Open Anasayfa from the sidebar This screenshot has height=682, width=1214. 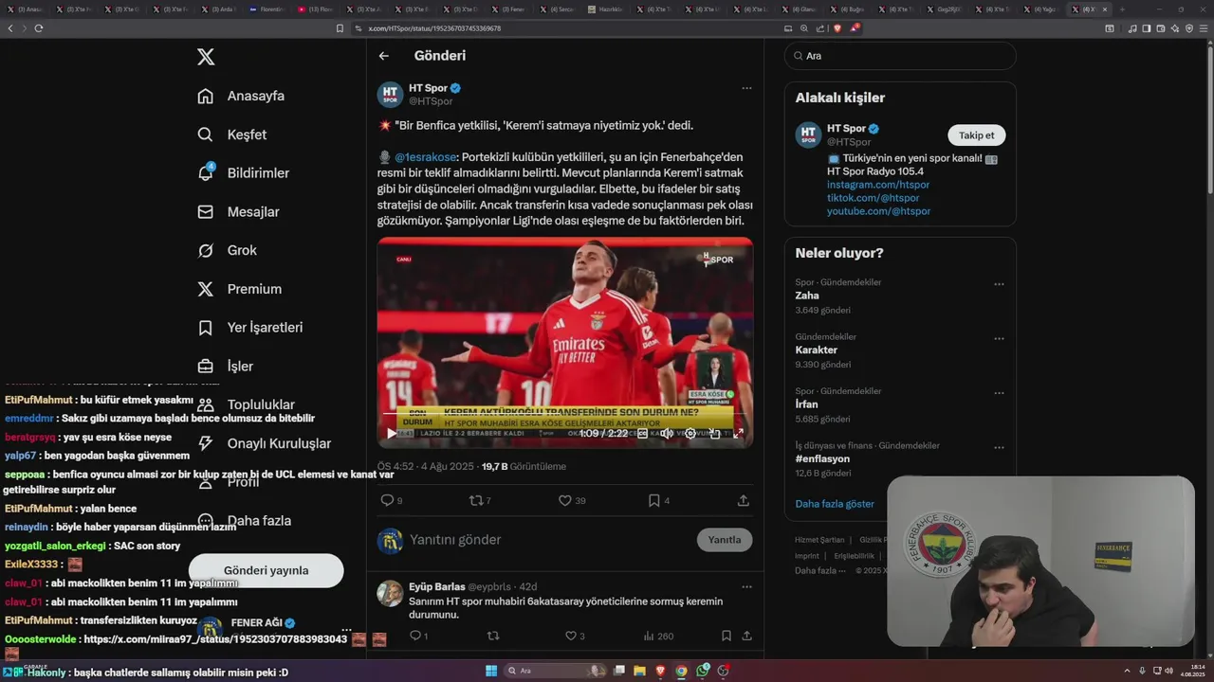click(x=241, y=96)
